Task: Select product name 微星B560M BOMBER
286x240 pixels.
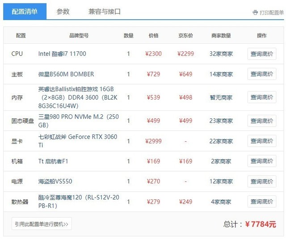Action: click(x=66, y=74)
